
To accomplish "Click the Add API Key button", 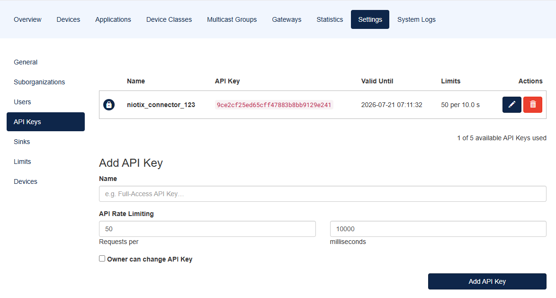I will 487,281.
